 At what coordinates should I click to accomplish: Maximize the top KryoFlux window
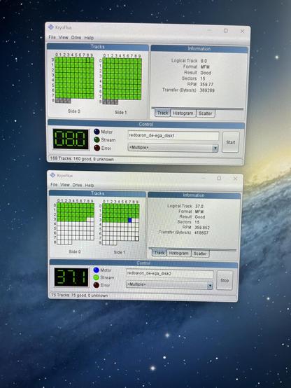tap(226, 30)
